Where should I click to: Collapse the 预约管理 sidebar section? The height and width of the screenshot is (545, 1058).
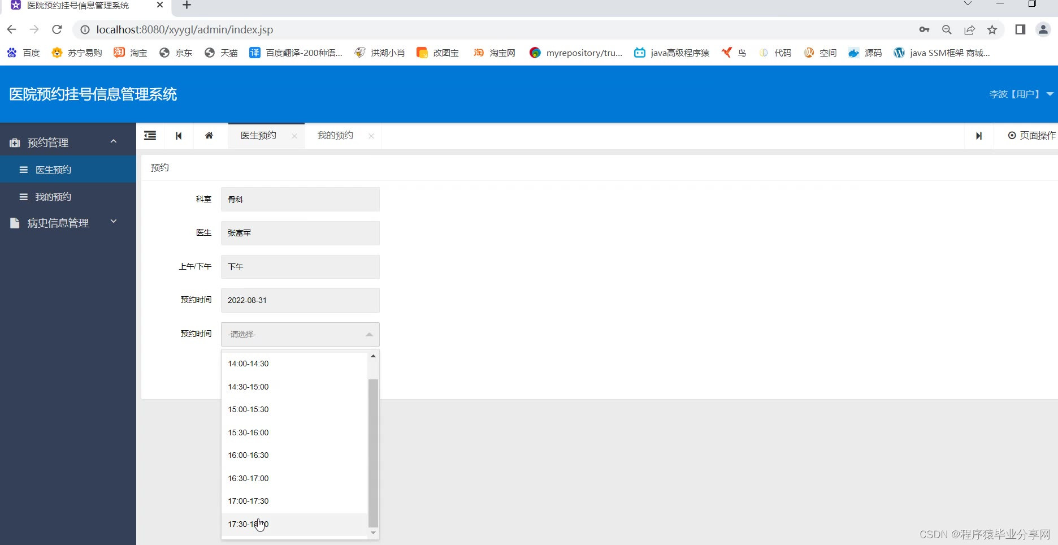[x=68, y=142]
